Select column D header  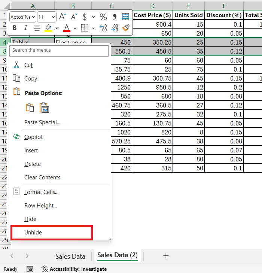point(152,6)
